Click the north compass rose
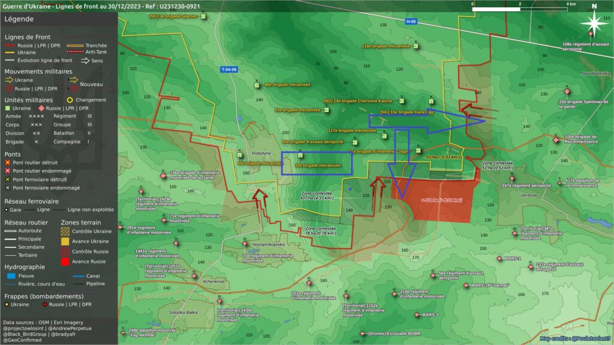614x345 pixels. [593, 23]
